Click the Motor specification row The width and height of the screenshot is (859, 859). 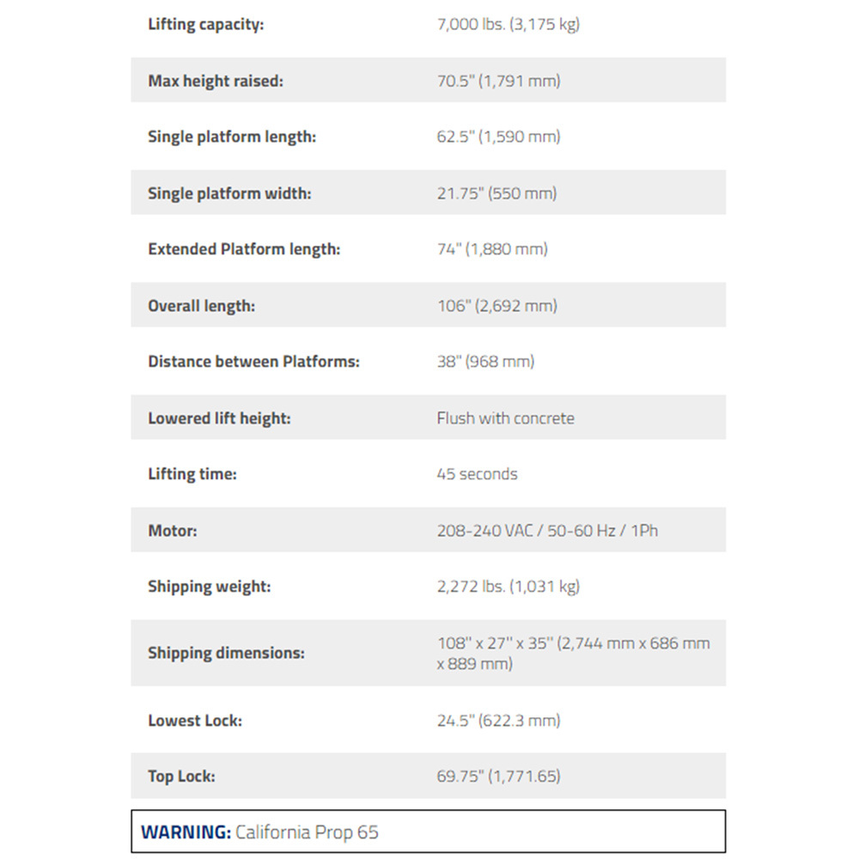(x=429, y=530)
